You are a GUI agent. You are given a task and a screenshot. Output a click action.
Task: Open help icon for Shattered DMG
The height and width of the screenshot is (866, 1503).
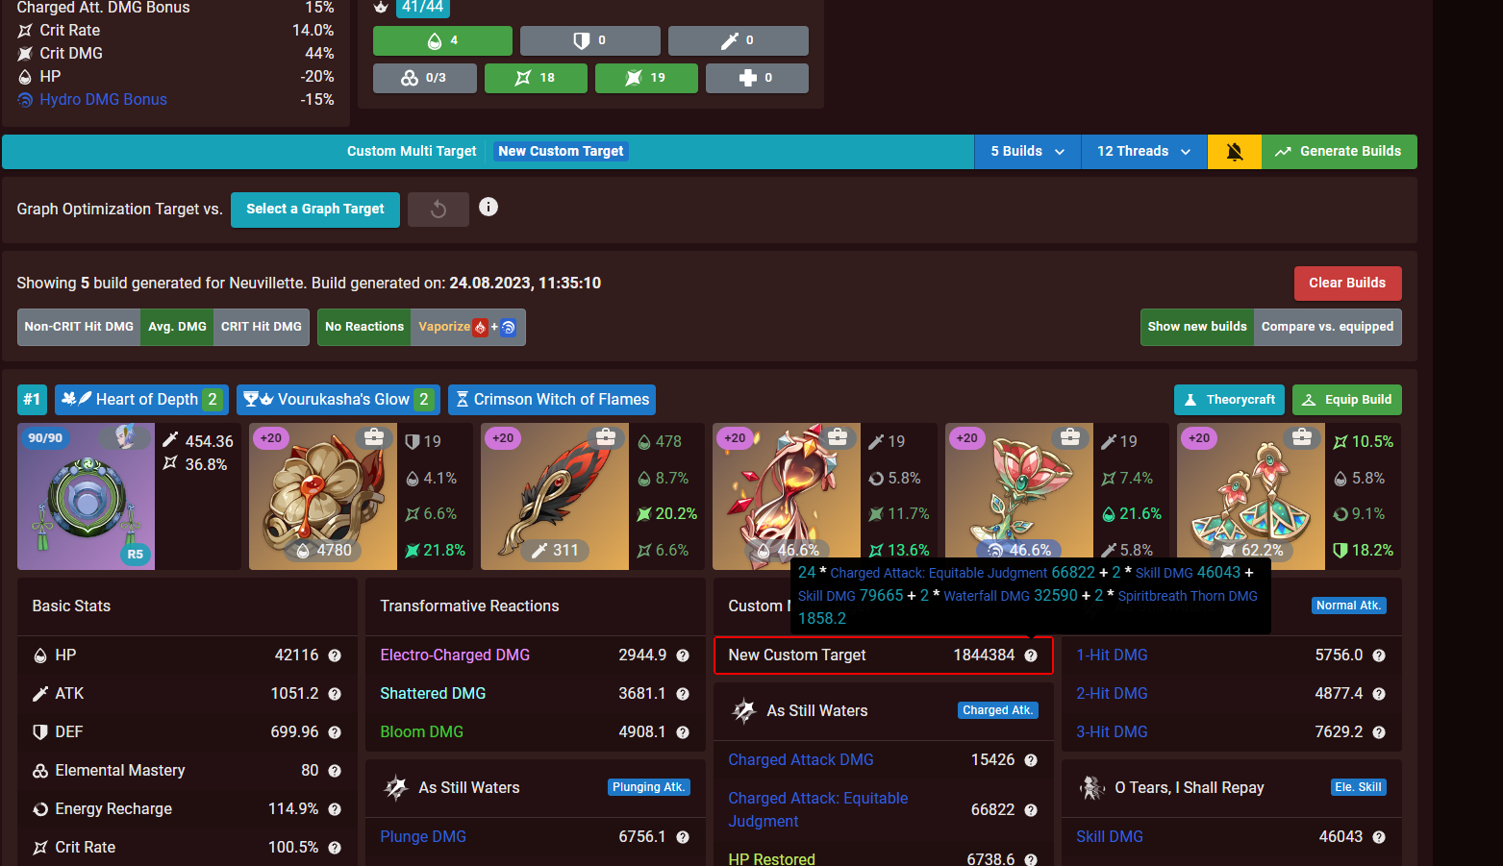coord(683,694)
